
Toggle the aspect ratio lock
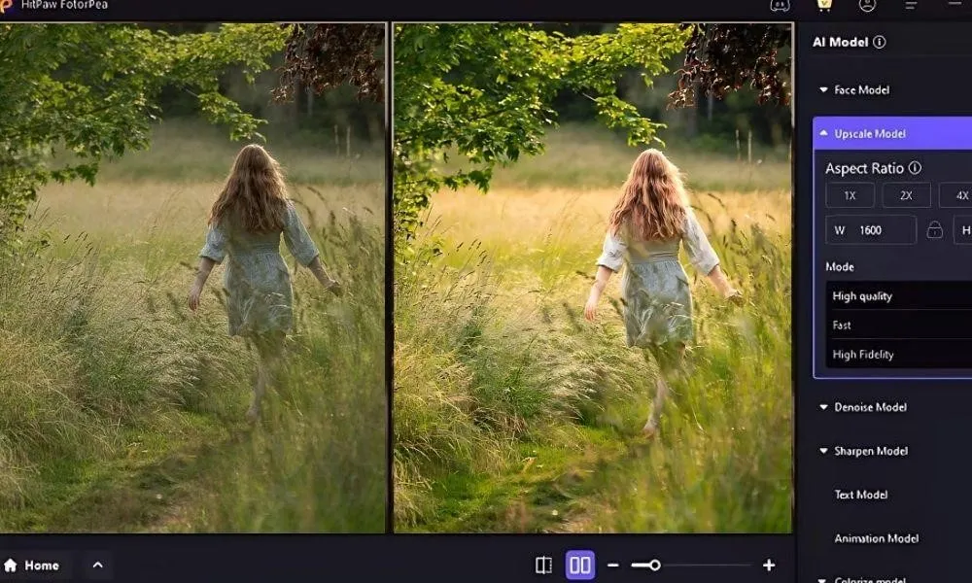coord(934,230)
